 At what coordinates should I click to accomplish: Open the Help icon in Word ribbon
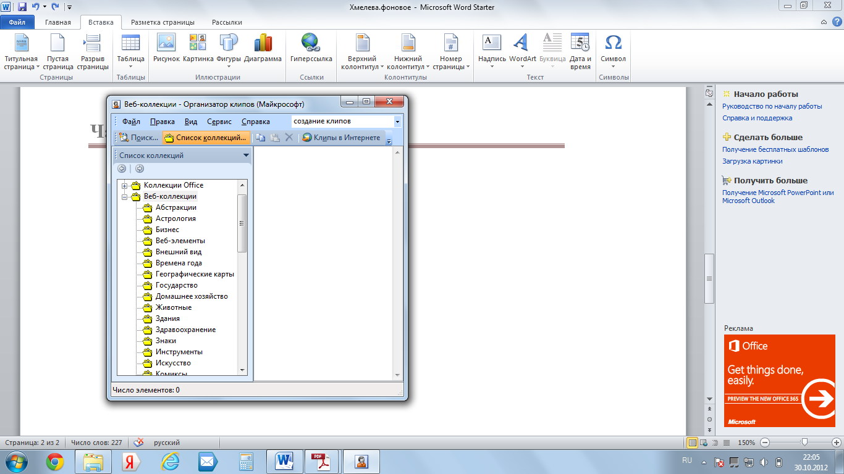tap(836, 22)
